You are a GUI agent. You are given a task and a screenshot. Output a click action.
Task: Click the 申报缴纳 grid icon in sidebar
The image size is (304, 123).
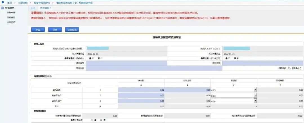tap(2, 8)
